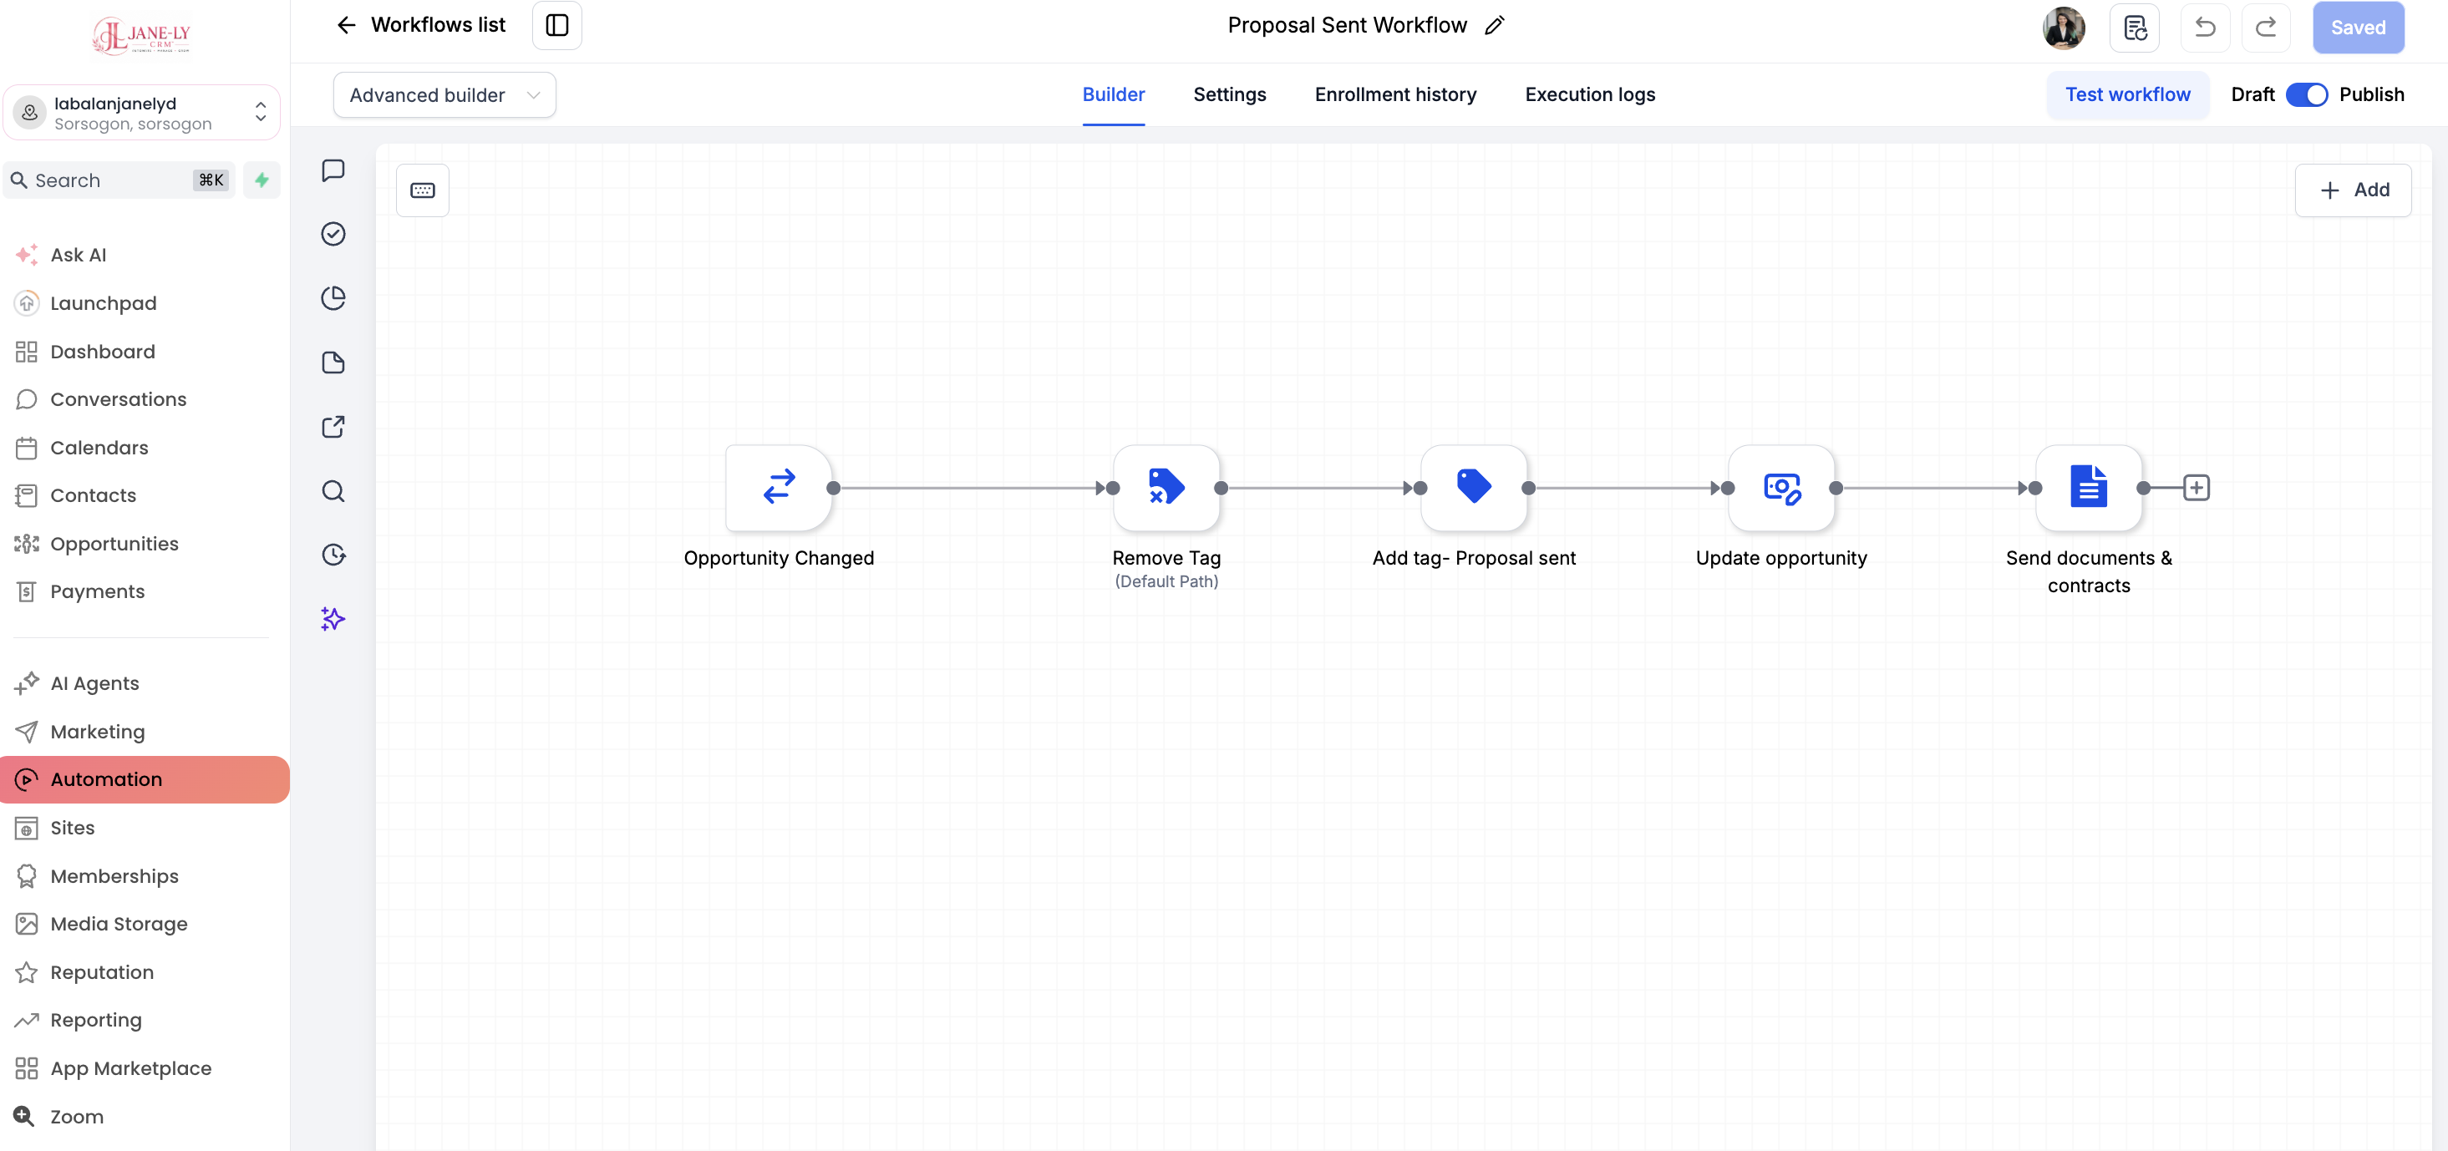Select the Add tag- Proposal sent node

(1473, 487)
